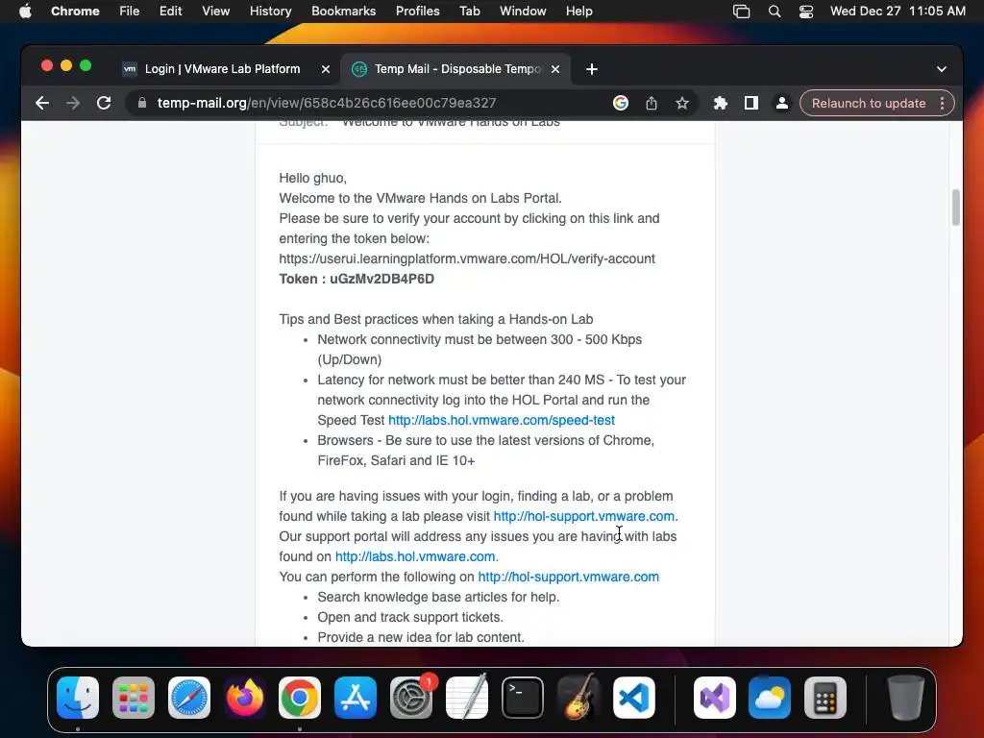984x738 pixels.
Task: Open GarageBand from the Dock
Action: 578,698
